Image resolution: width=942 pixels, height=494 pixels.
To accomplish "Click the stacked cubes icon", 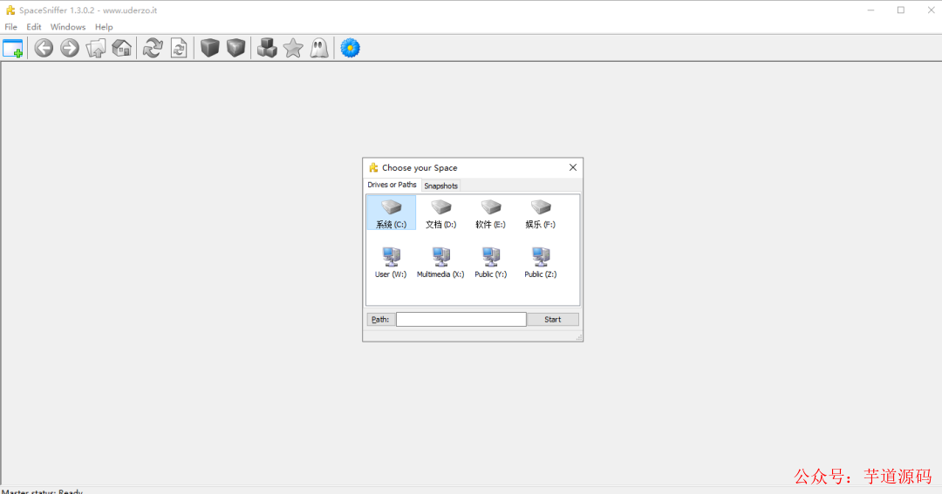I will click(x=267, y=48).
